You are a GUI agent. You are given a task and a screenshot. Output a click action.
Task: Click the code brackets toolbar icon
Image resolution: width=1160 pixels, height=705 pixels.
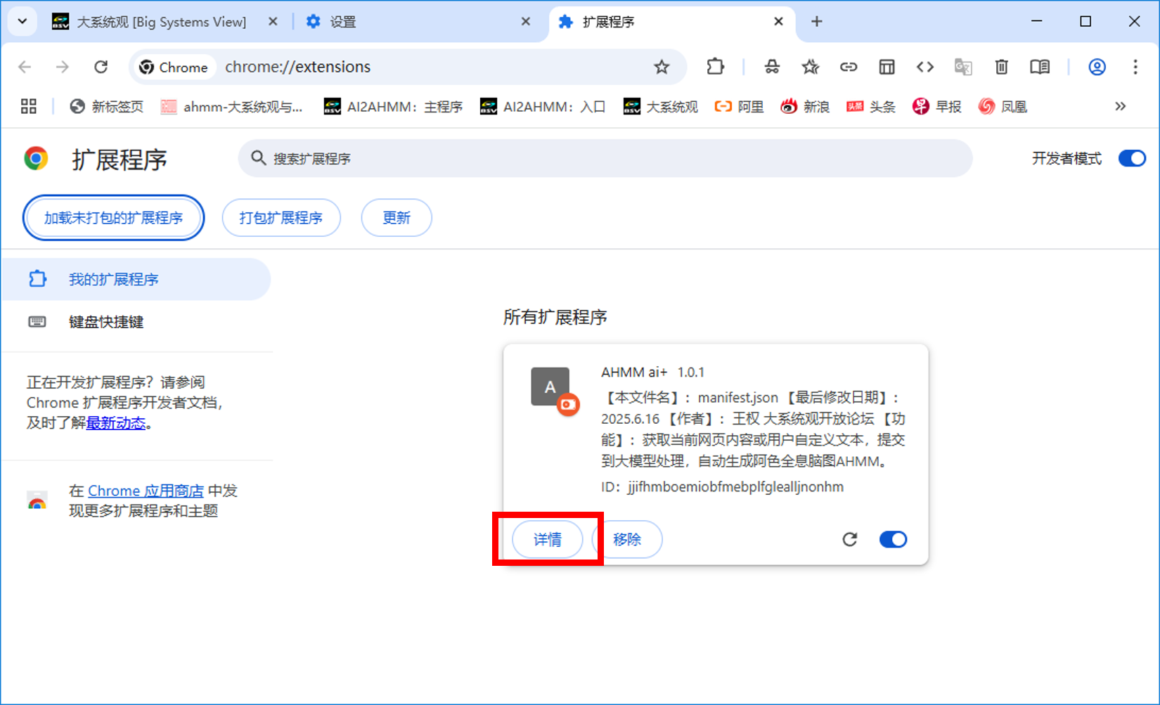pyautogui.click(x=925, y=67)
